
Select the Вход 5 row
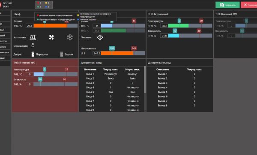tap(112, 92)
